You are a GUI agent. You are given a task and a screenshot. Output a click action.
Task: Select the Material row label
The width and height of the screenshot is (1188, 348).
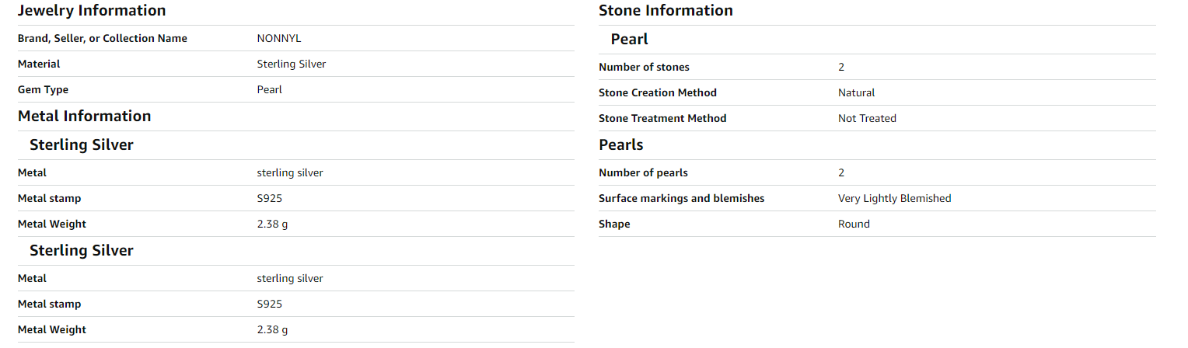[x=39, y=64]
